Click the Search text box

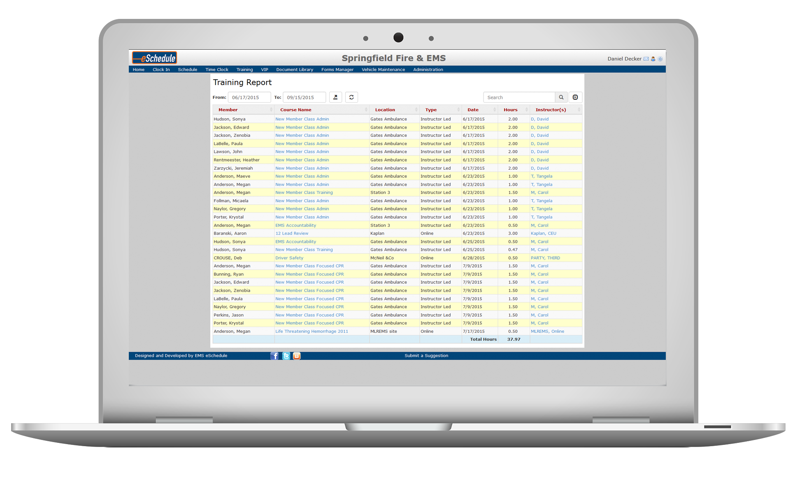click(519, 97)
